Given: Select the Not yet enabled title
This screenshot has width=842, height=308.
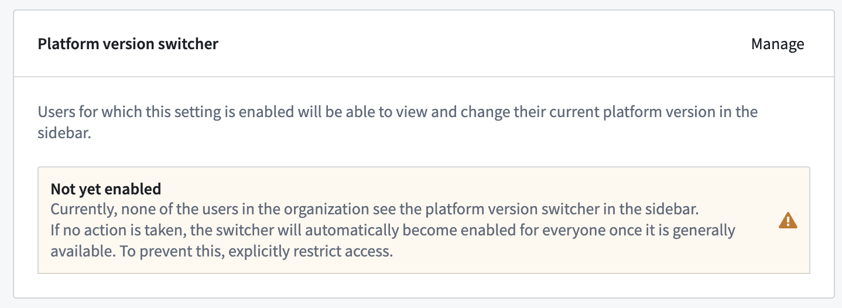Looking at the screenshot, I should [105, 189].
